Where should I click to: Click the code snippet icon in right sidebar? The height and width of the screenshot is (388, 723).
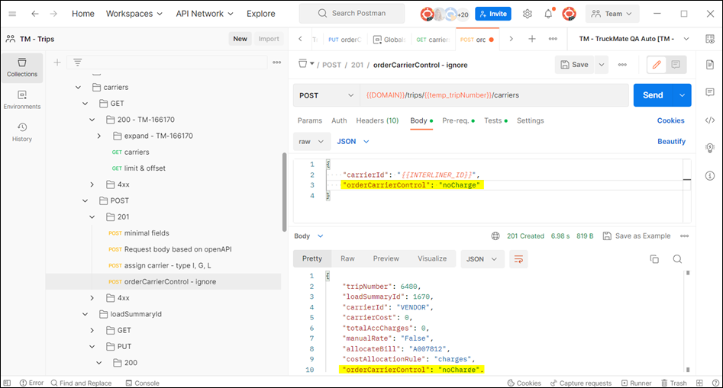point(709,120)
